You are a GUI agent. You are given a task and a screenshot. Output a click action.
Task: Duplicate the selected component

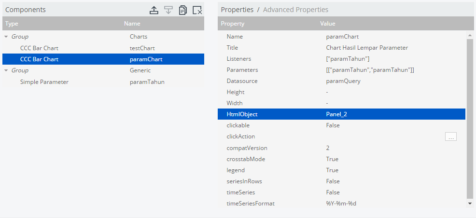(x=183, y=10)
